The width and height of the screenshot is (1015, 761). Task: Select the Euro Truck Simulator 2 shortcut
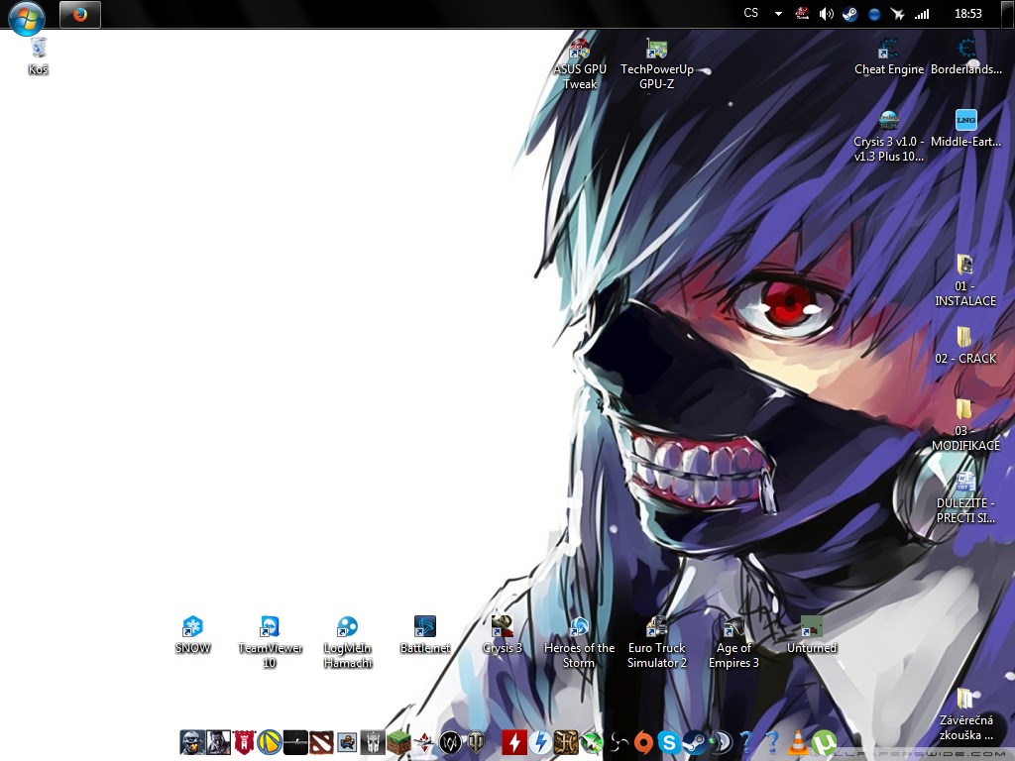point(657,641)
